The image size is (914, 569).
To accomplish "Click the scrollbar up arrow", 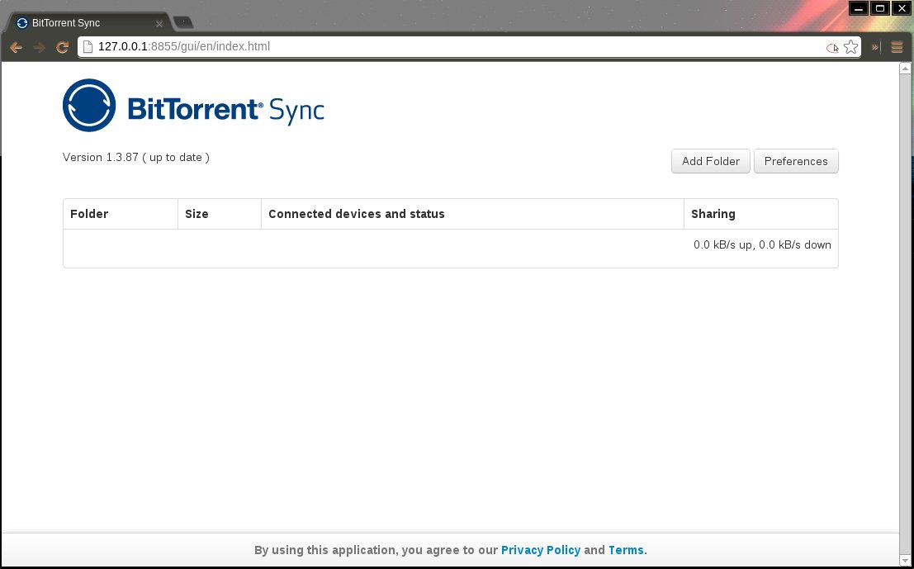I will point(905,69).
